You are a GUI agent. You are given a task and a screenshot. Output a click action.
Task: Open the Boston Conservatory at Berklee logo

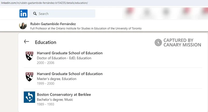[x=29, y=97]
